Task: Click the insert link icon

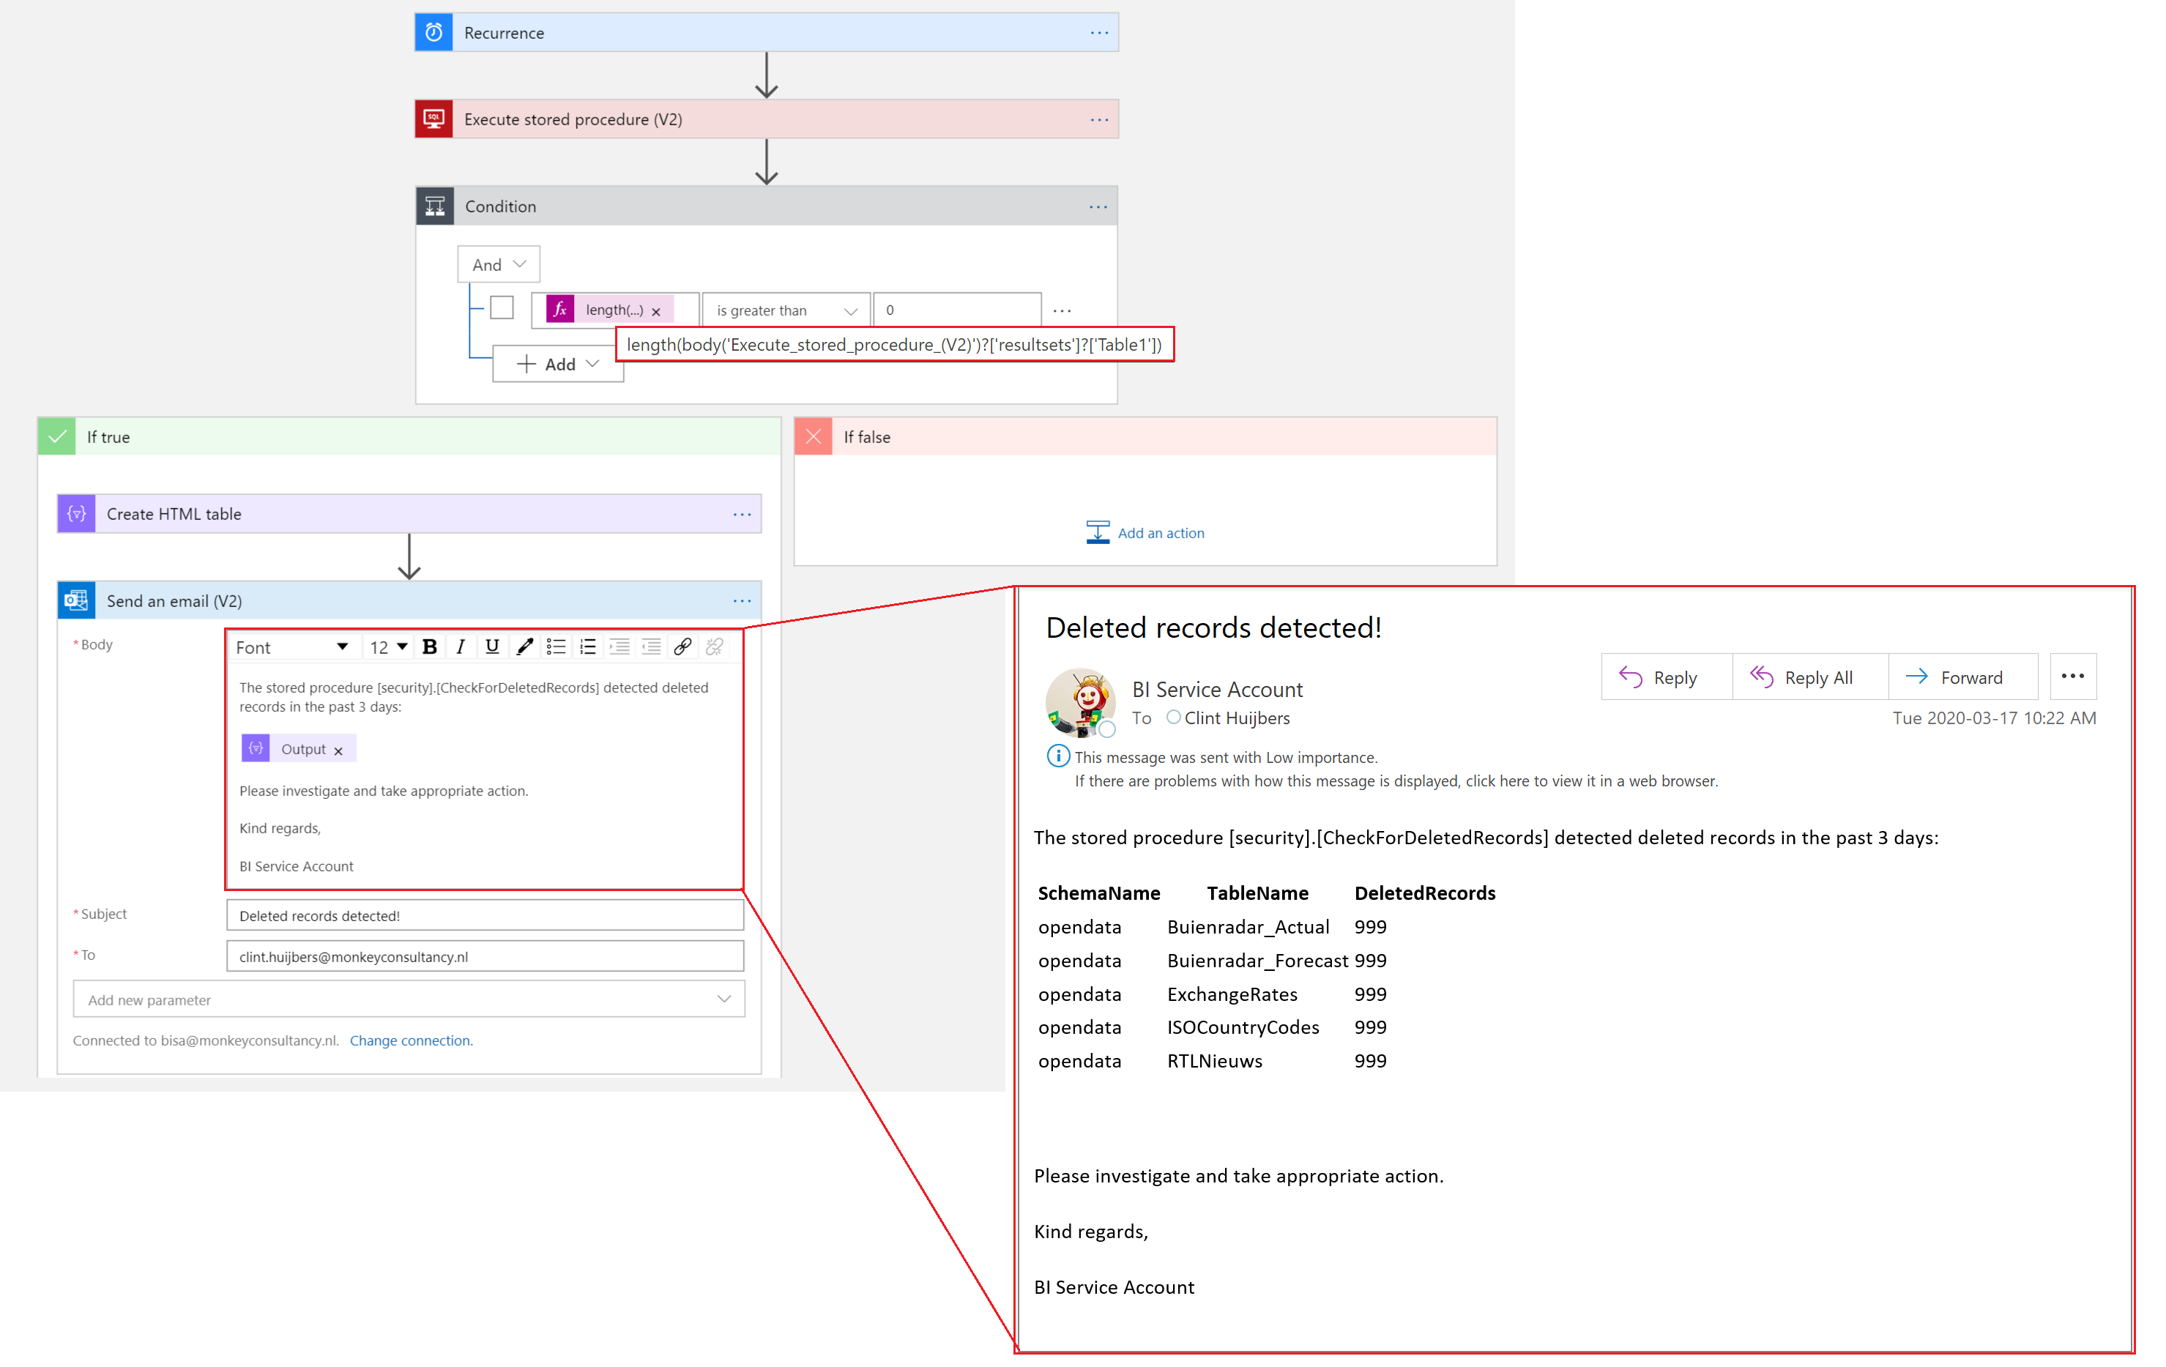Action: (682, 647)
